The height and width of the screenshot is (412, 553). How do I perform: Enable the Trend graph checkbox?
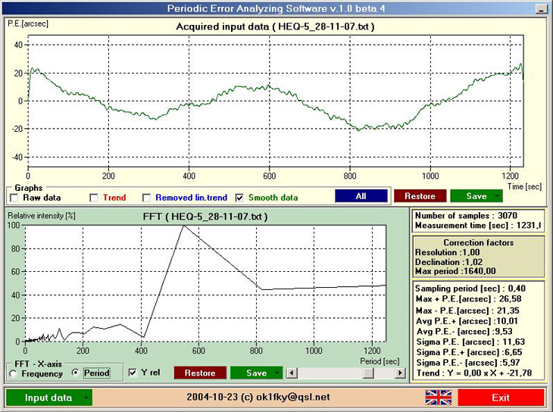(94, 198)
